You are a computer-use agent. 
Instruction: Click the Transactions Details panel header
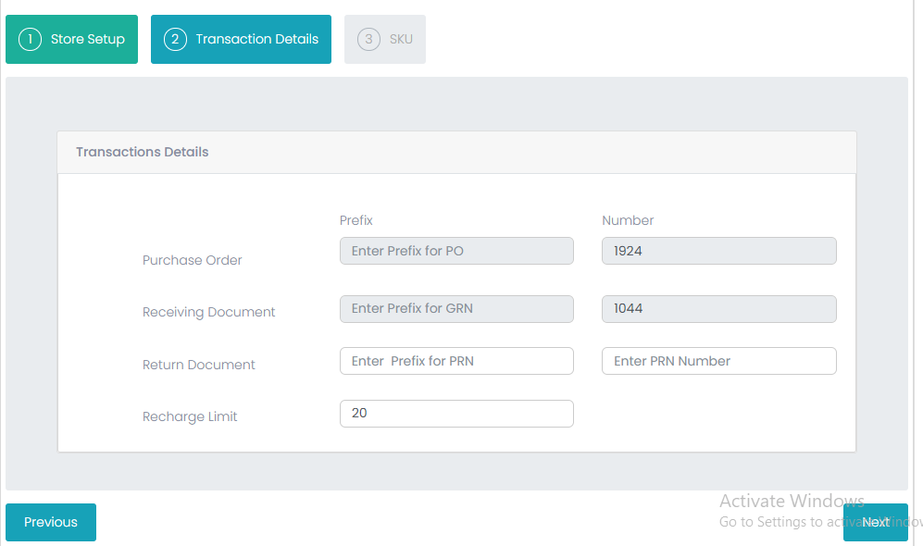(143, 152)
